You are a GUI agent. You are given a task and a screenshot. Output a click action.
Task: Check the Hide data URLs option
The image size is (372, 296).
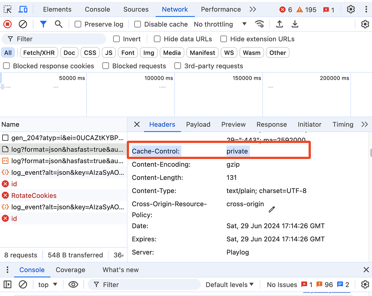157,39
